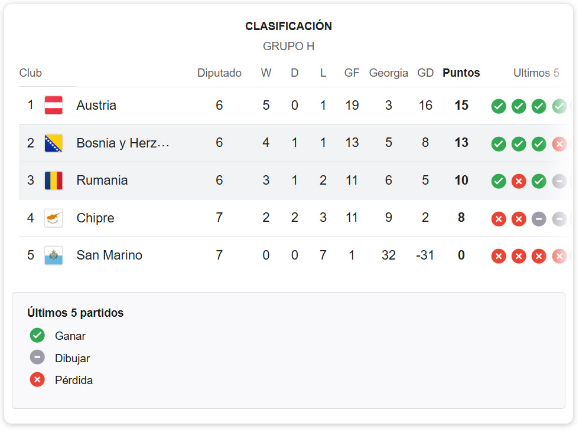Click the Bosnia y Herzegovina flag icon

point(54,143)
